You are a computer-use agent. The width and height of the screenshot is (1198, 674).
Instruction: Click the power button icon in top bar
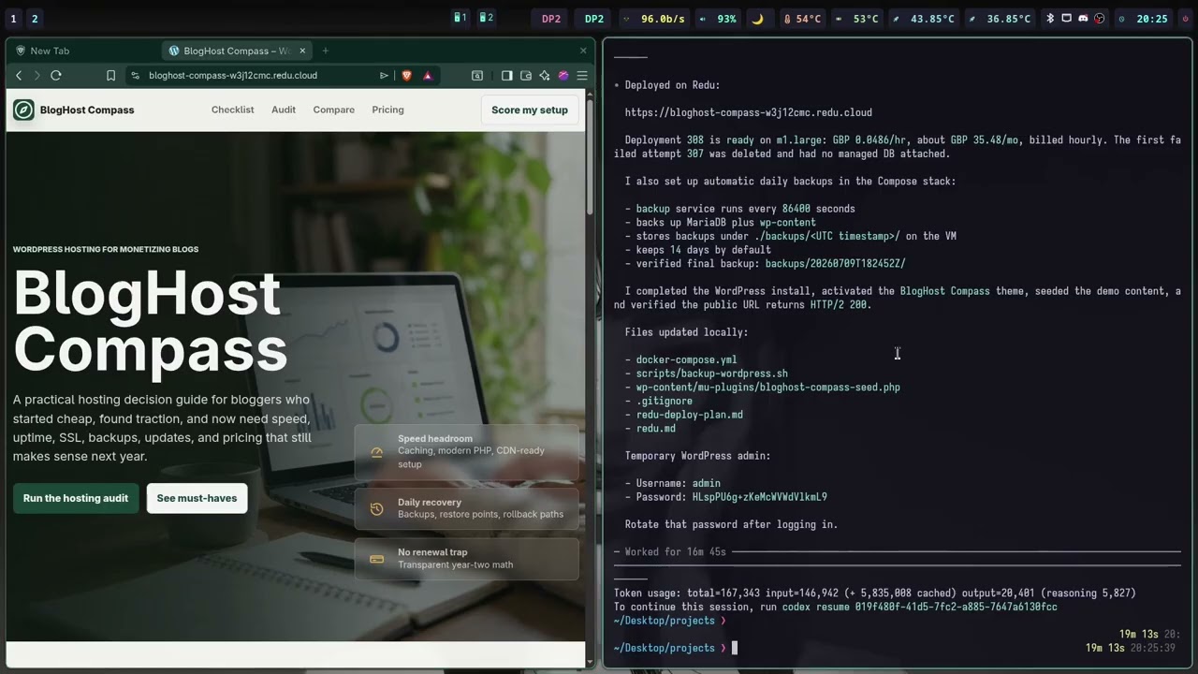1186,19
